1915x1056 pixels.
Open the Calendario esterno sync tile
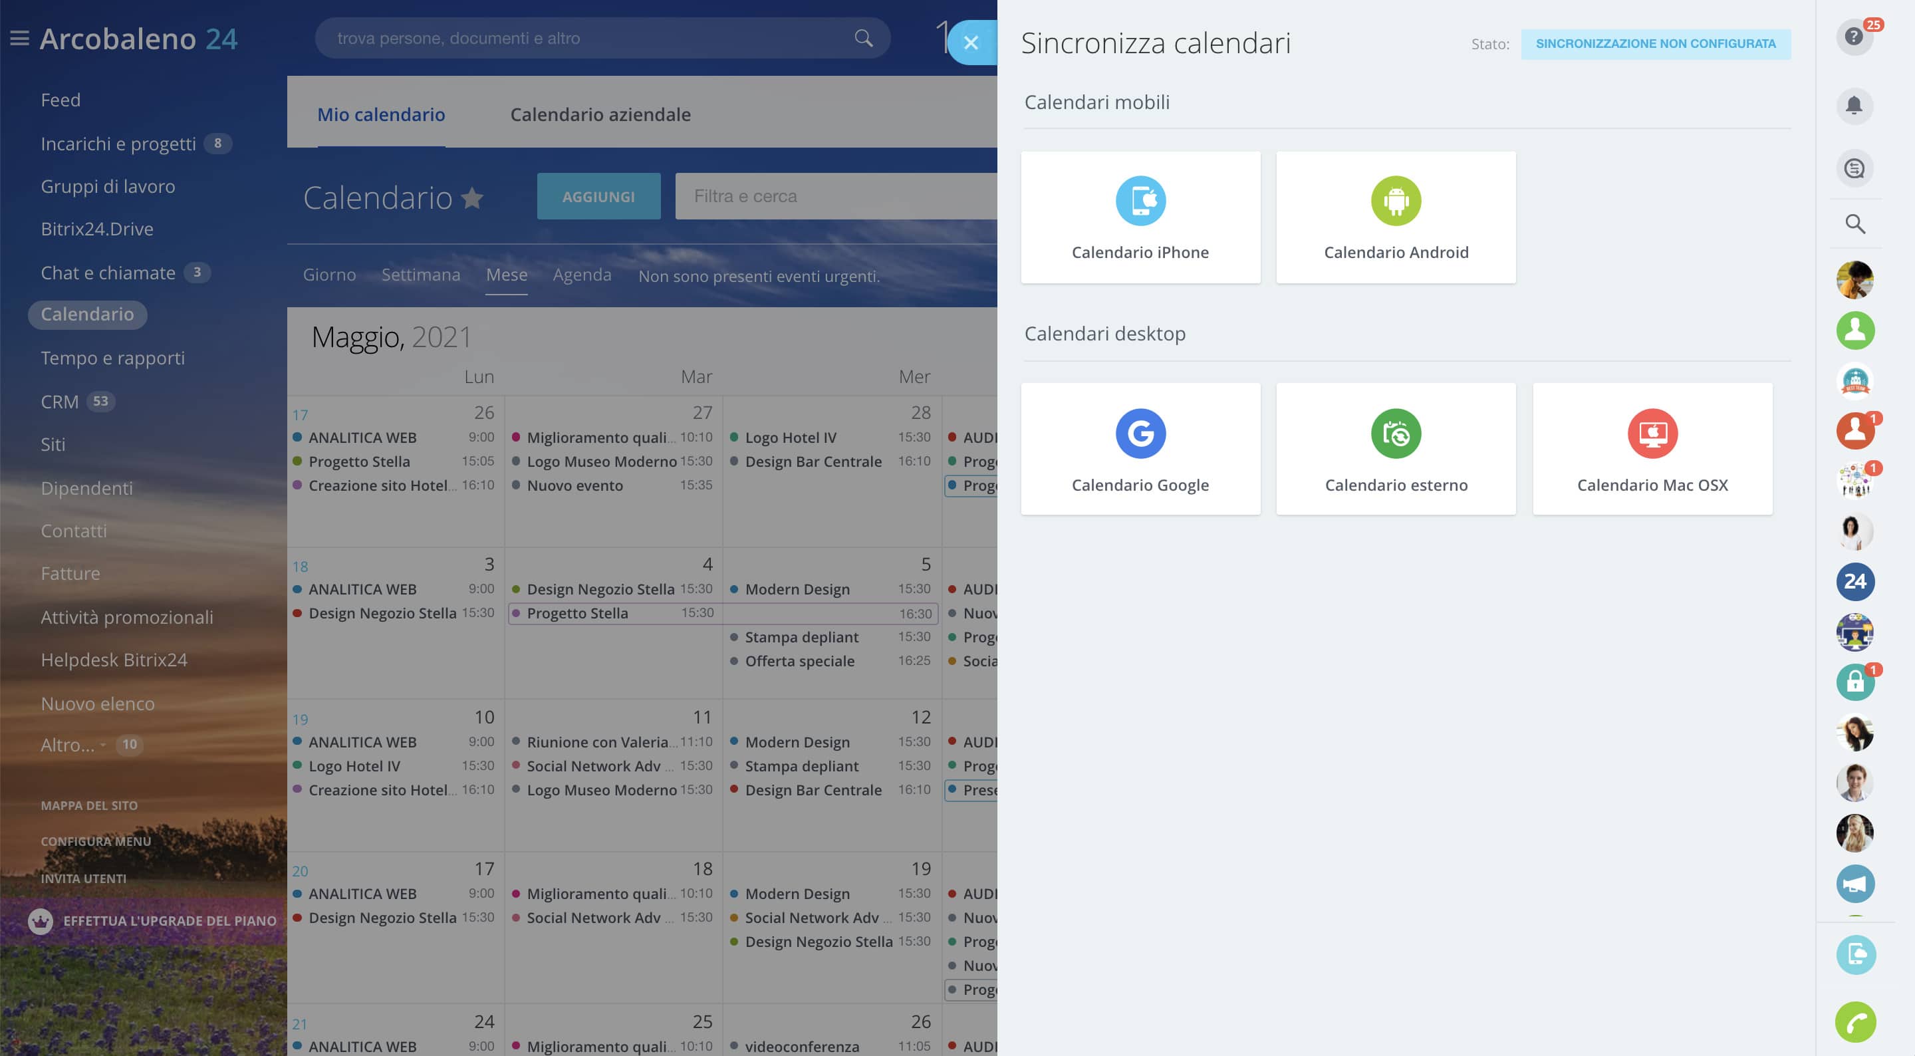[1396, 448]
